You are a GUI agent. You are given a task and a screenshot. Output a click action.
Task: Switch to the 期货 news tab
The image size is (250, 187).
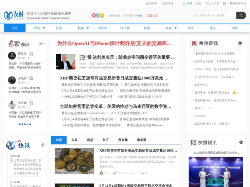pyautogui.click(x=90, y=140)
